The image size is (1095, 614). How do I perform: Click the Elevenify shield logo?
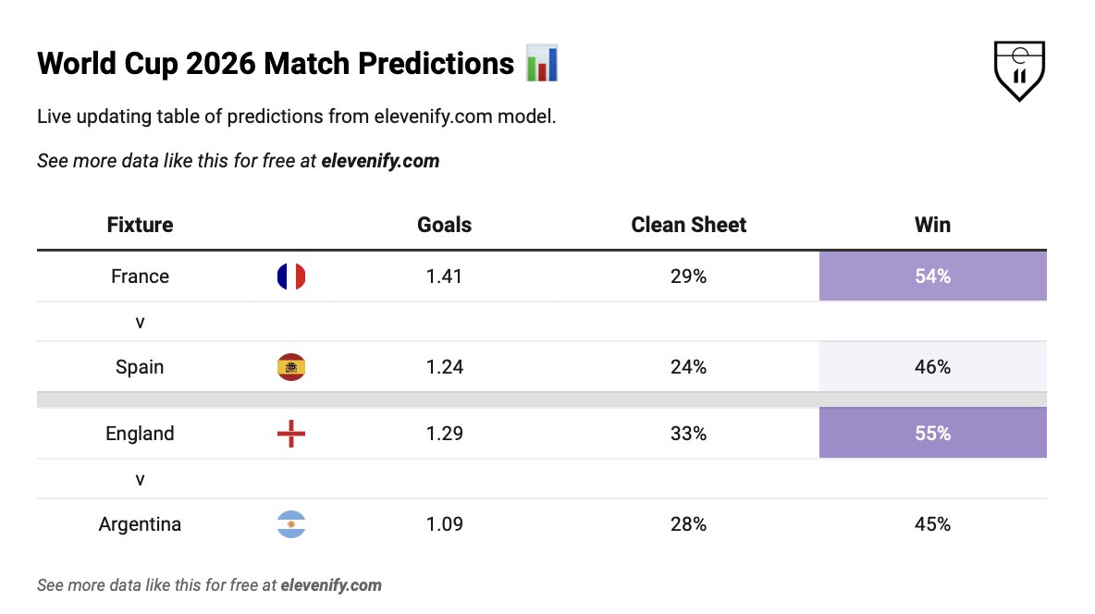tap(1019, 70)
